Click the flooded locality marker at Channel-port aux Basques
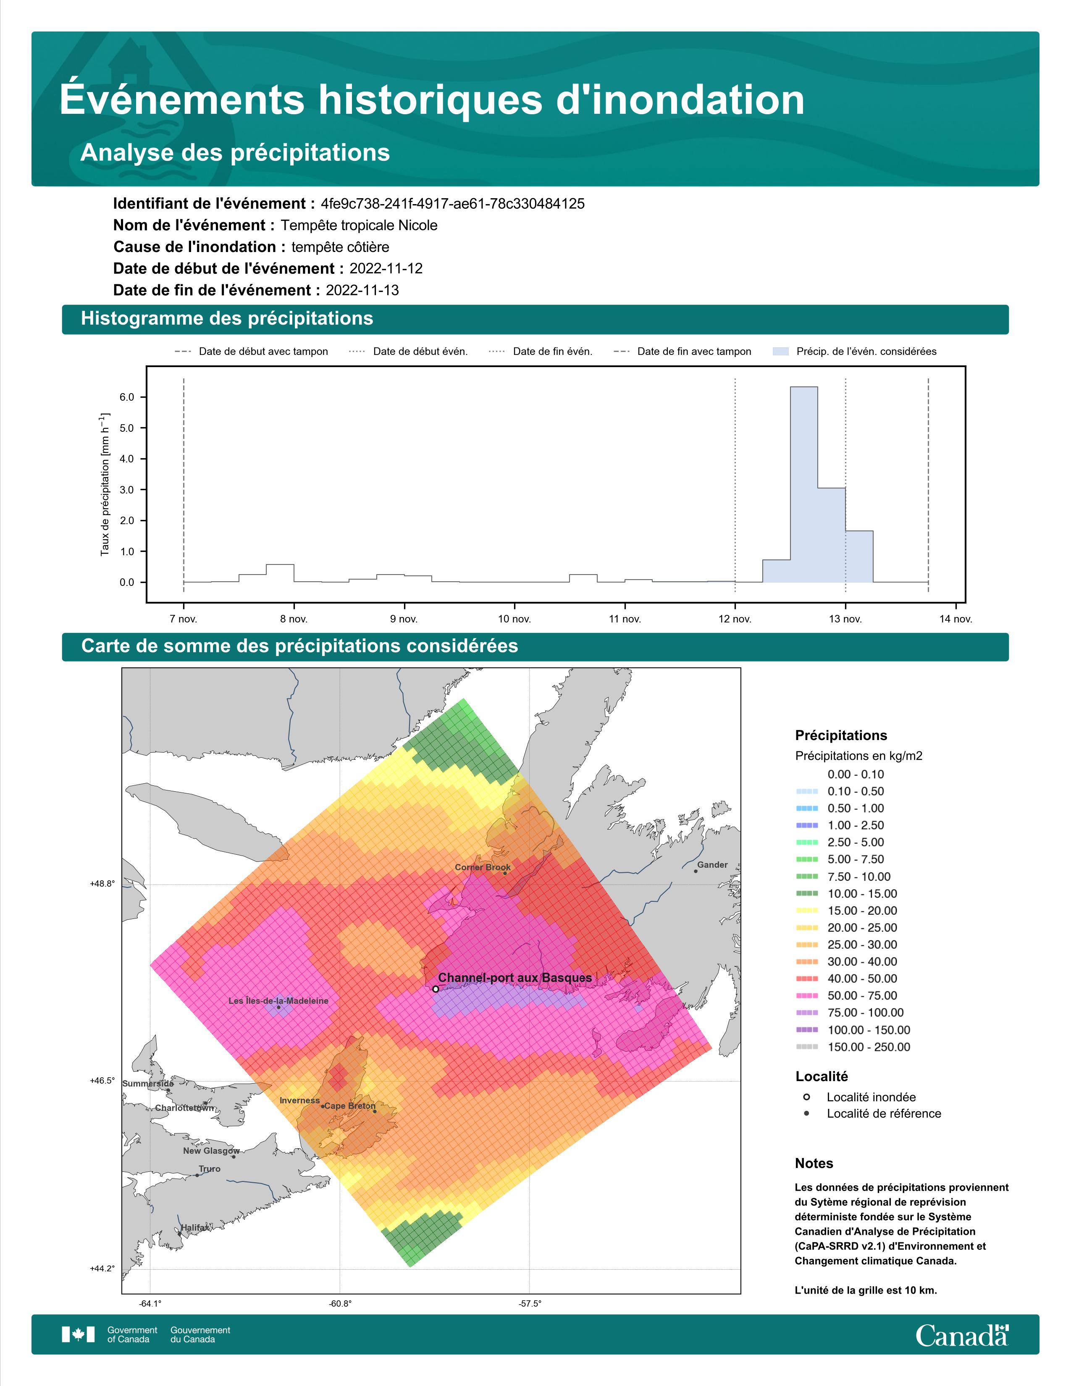 pos(435,989)
